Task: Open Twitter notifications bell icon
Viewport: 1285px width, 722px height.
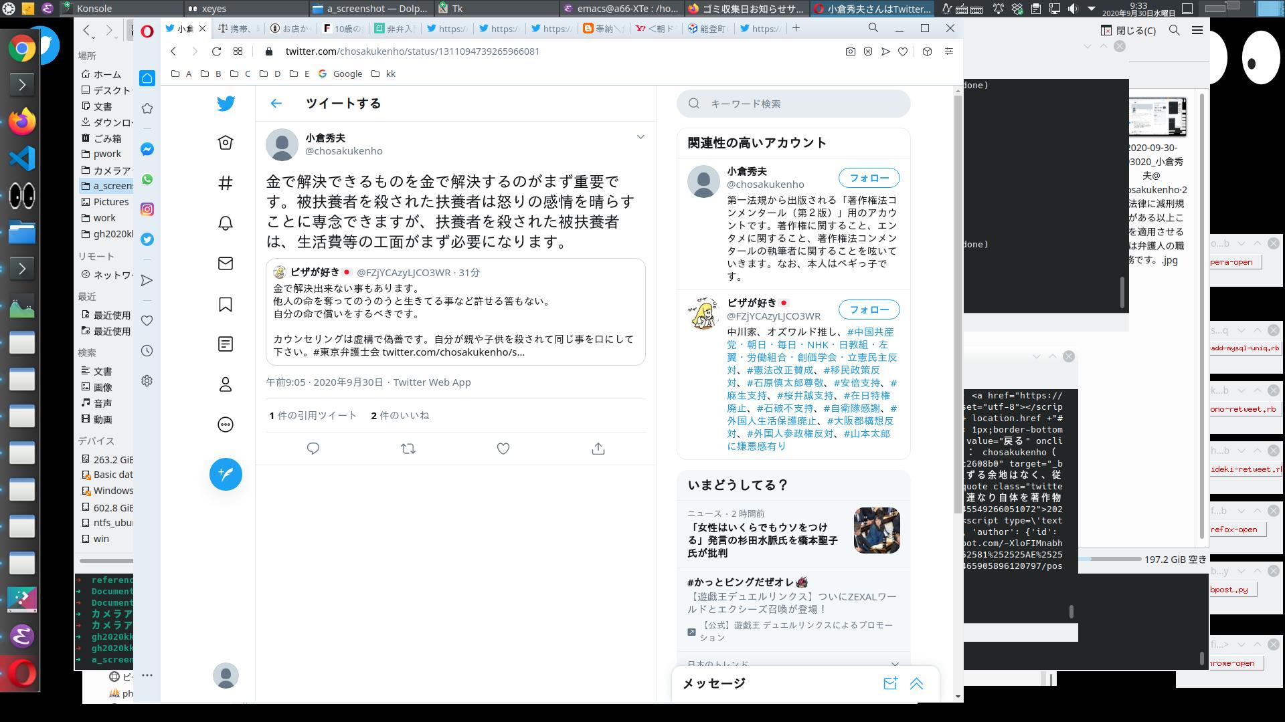Action: pos(226,223)
